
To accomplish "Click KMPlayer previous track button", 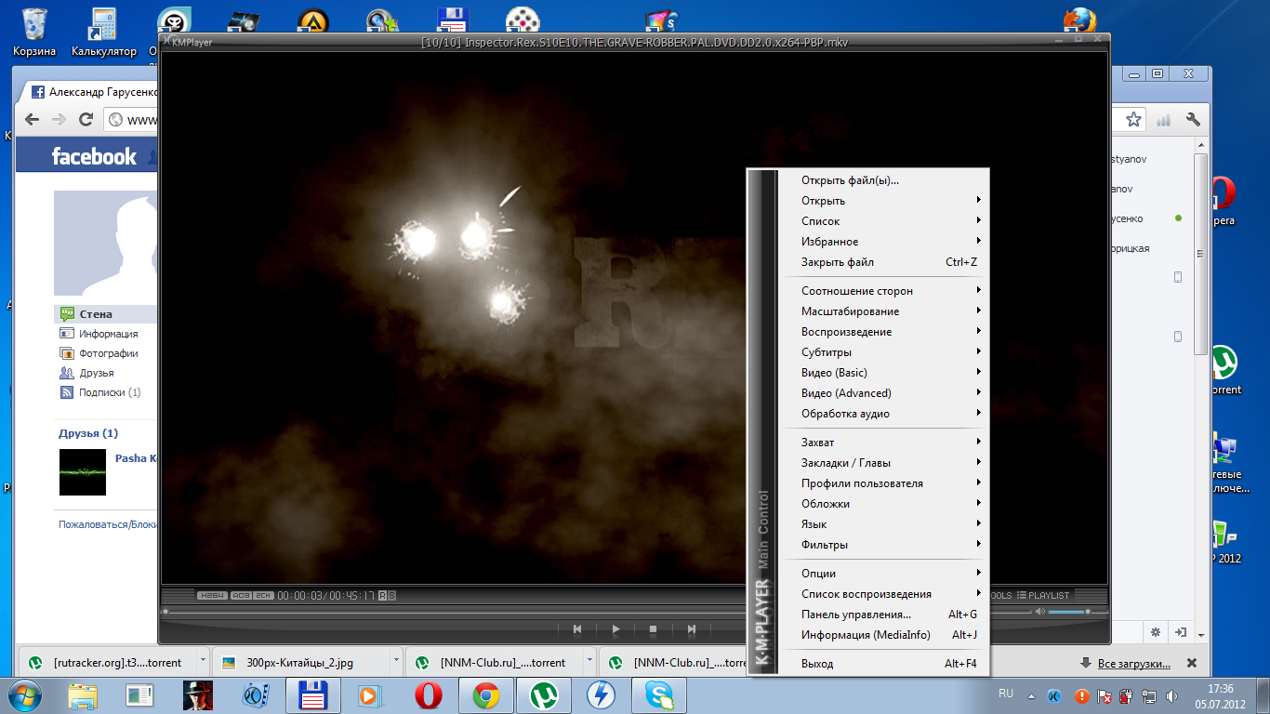I will pos(577,629).
